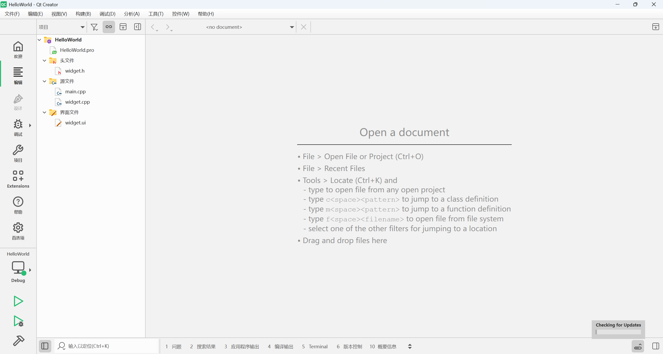The image size is (663, 354).
Task: Open the Design (设计) mode
Action: (18, 102)
